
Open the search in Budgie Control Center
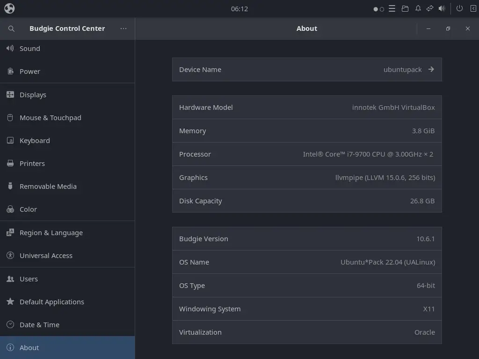point(11,29)
